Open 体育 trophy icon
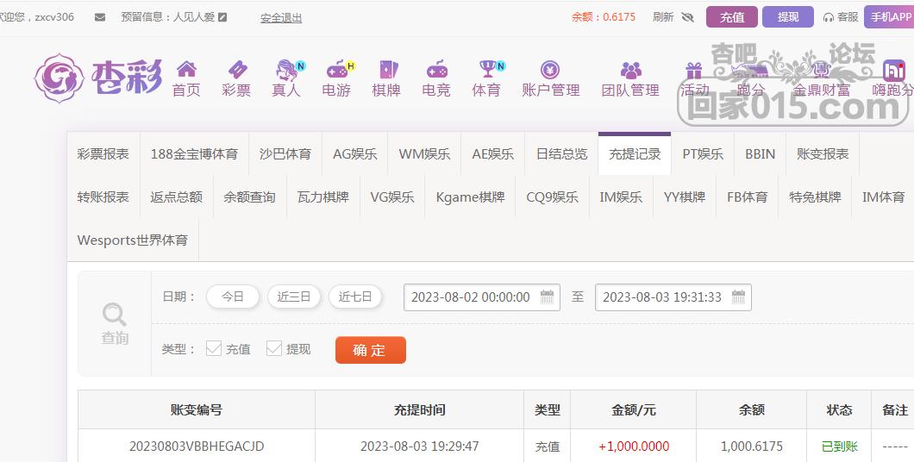 [x=486, y=69]
